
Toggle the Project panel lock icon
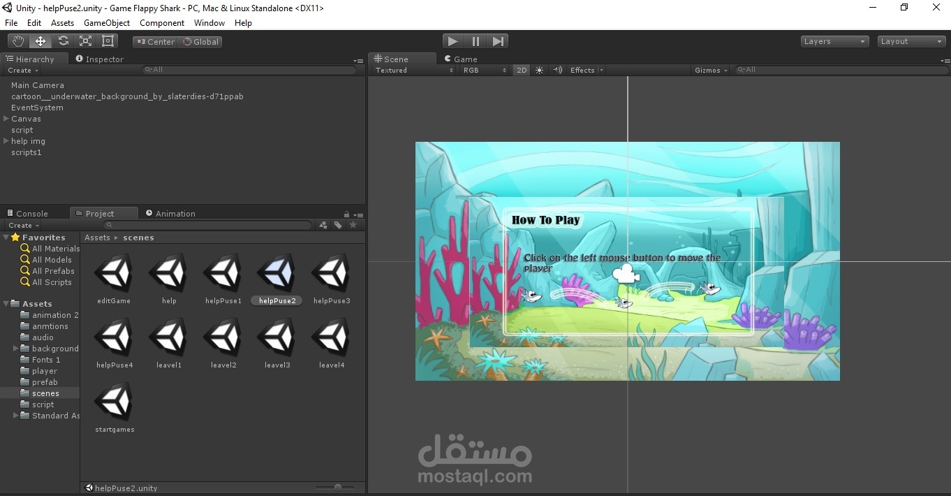coord(346,214)
